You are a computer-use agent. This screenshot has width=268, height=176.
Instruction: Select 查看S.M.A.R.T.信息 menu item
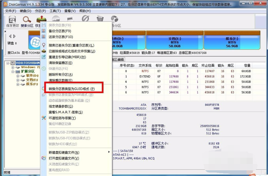[x=65, y=112]
